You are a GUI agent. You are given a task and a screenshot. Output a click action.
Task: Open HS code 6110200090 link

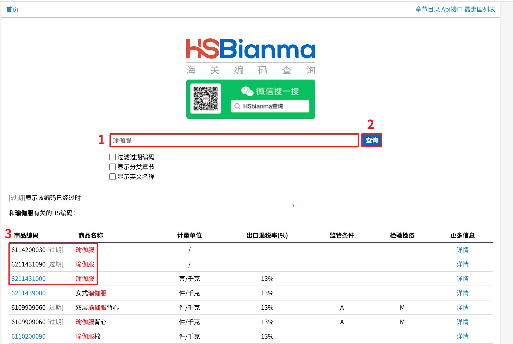29,336
